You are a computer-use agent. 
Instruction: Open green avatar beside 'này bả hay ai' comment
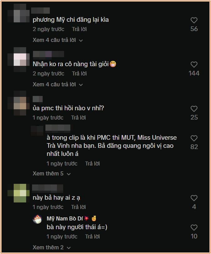[x=20, y=193]
